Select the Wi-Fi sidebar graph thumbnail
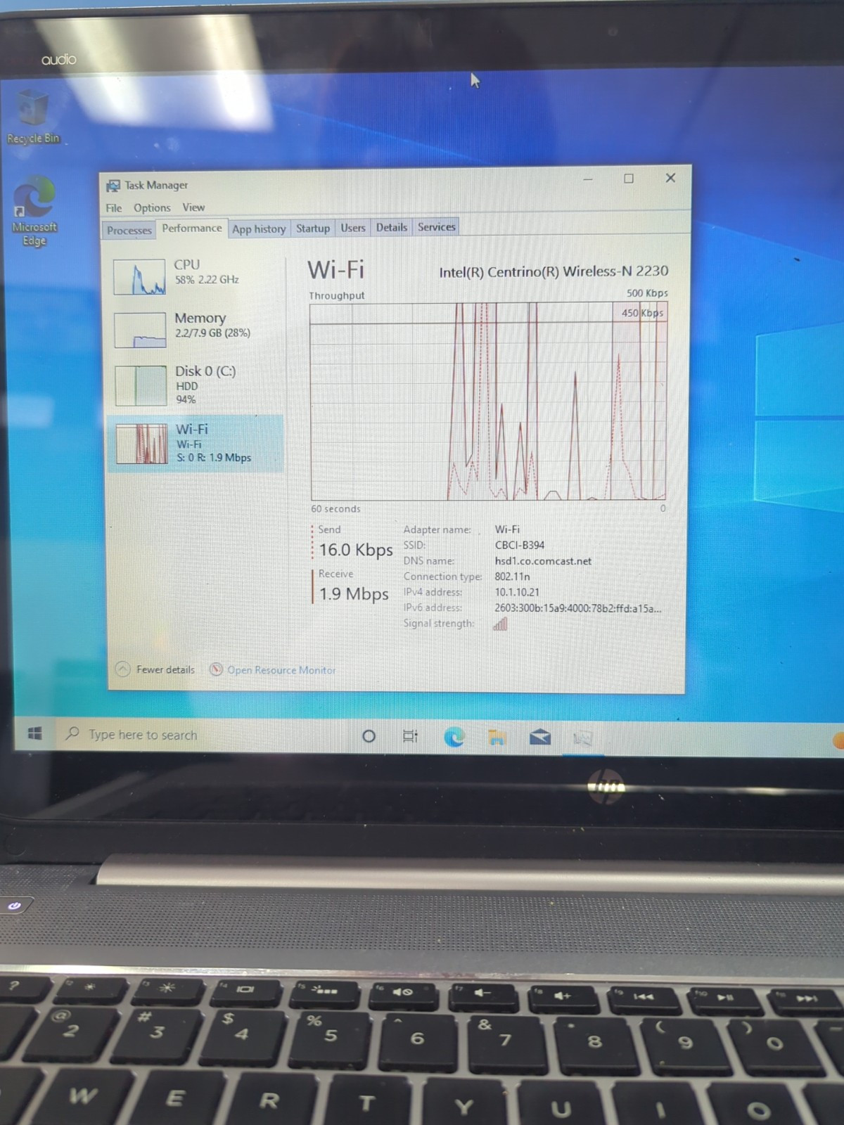Viewport: 844px width, 1125px height. coord(142,444)
